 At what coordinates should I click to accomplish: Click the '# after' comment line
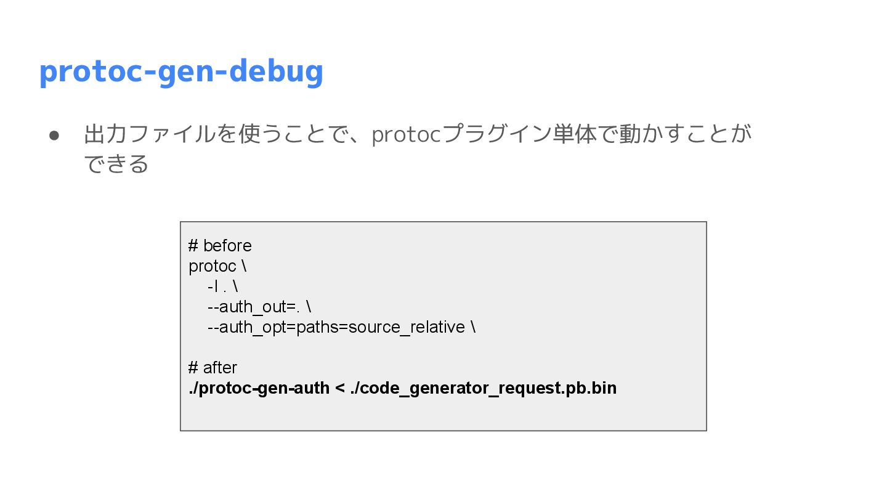tap(213, 368)
